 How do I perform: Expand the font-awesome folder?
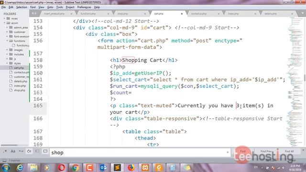click(x=7, y=36)
